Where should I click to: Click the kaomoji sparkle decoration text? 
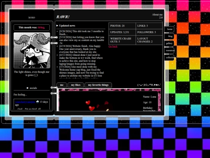point(149,85)
